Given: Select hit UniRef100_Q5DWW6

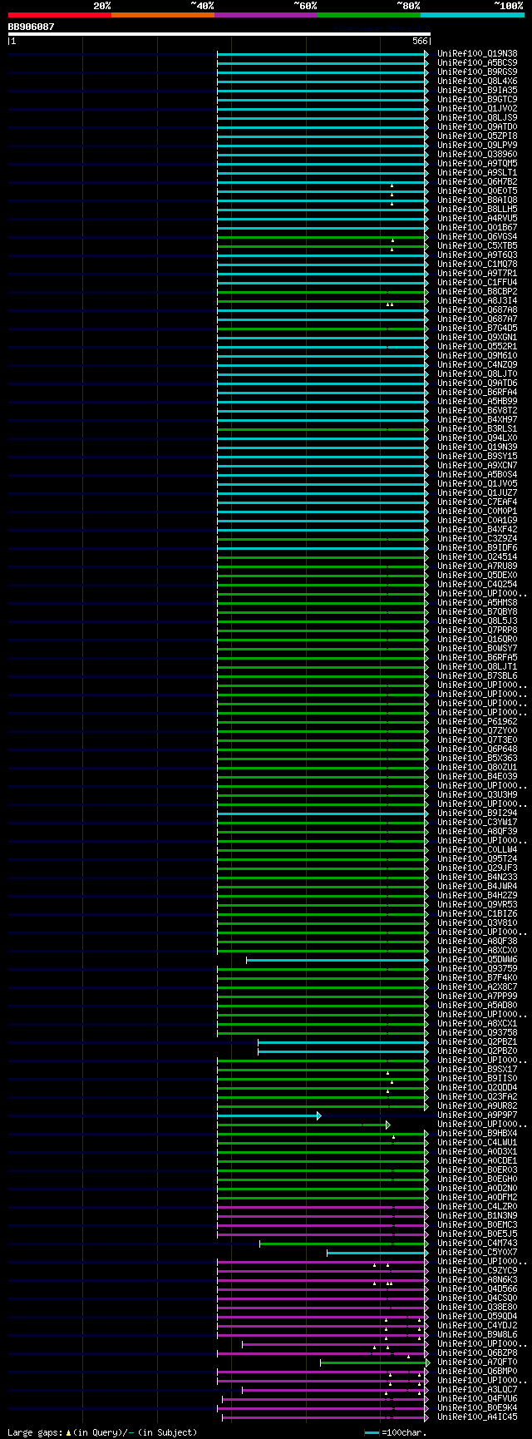Looking at the screenshot, I should 477,959.
